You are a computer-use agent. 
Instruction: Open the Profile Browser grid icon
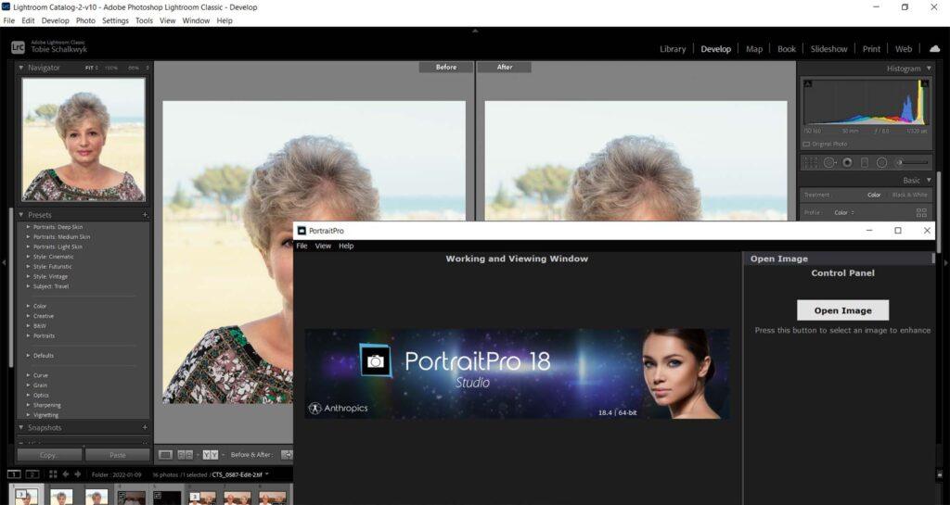coord(921,212)
